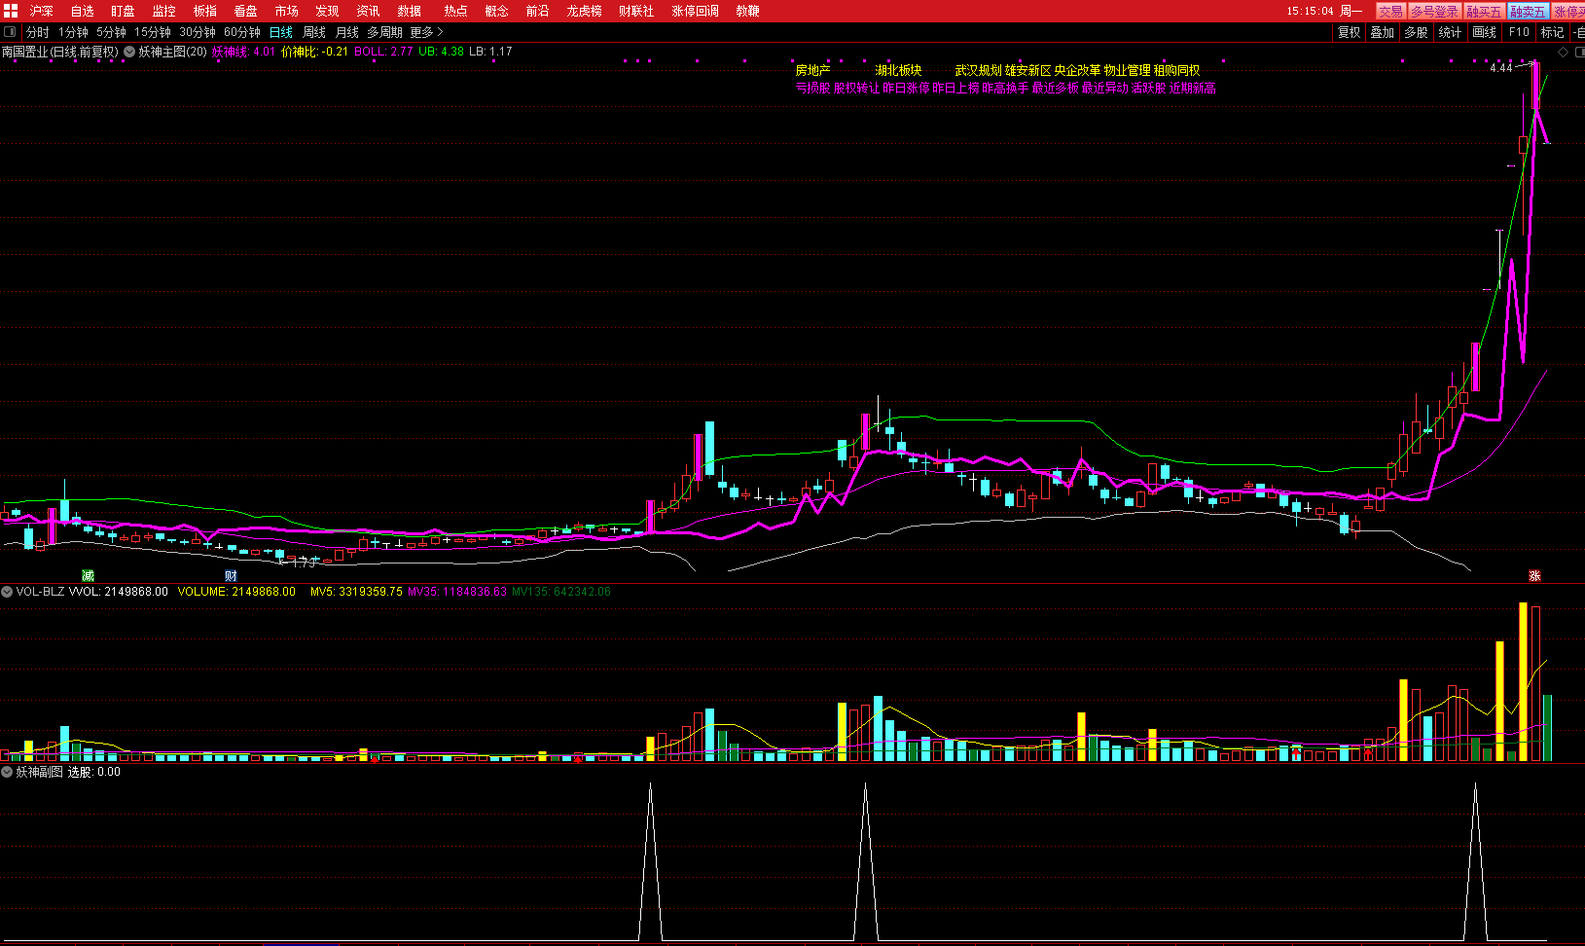Click the 南国置业(日线.前复权) title

click(x=60, y=52)
